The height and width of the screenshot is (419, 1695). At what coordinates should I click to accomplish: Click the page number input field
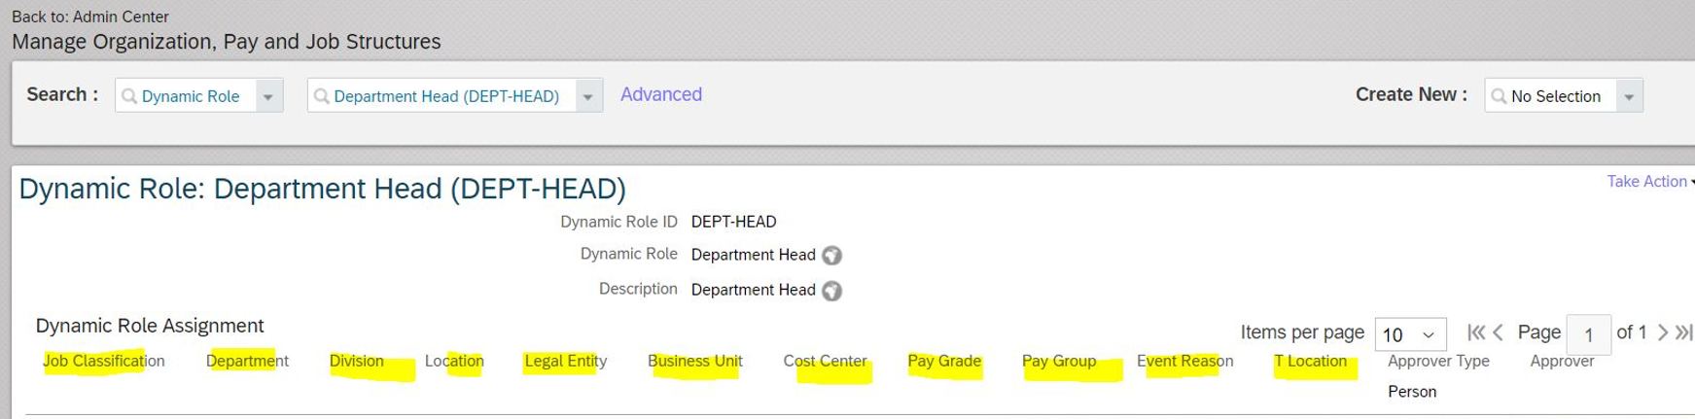[1589, 335]
